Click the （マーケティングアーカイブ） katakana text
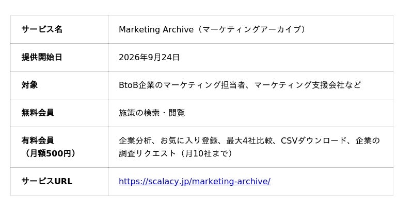The image size is (413, 211). pyautogui.click(x=250, y=29)
